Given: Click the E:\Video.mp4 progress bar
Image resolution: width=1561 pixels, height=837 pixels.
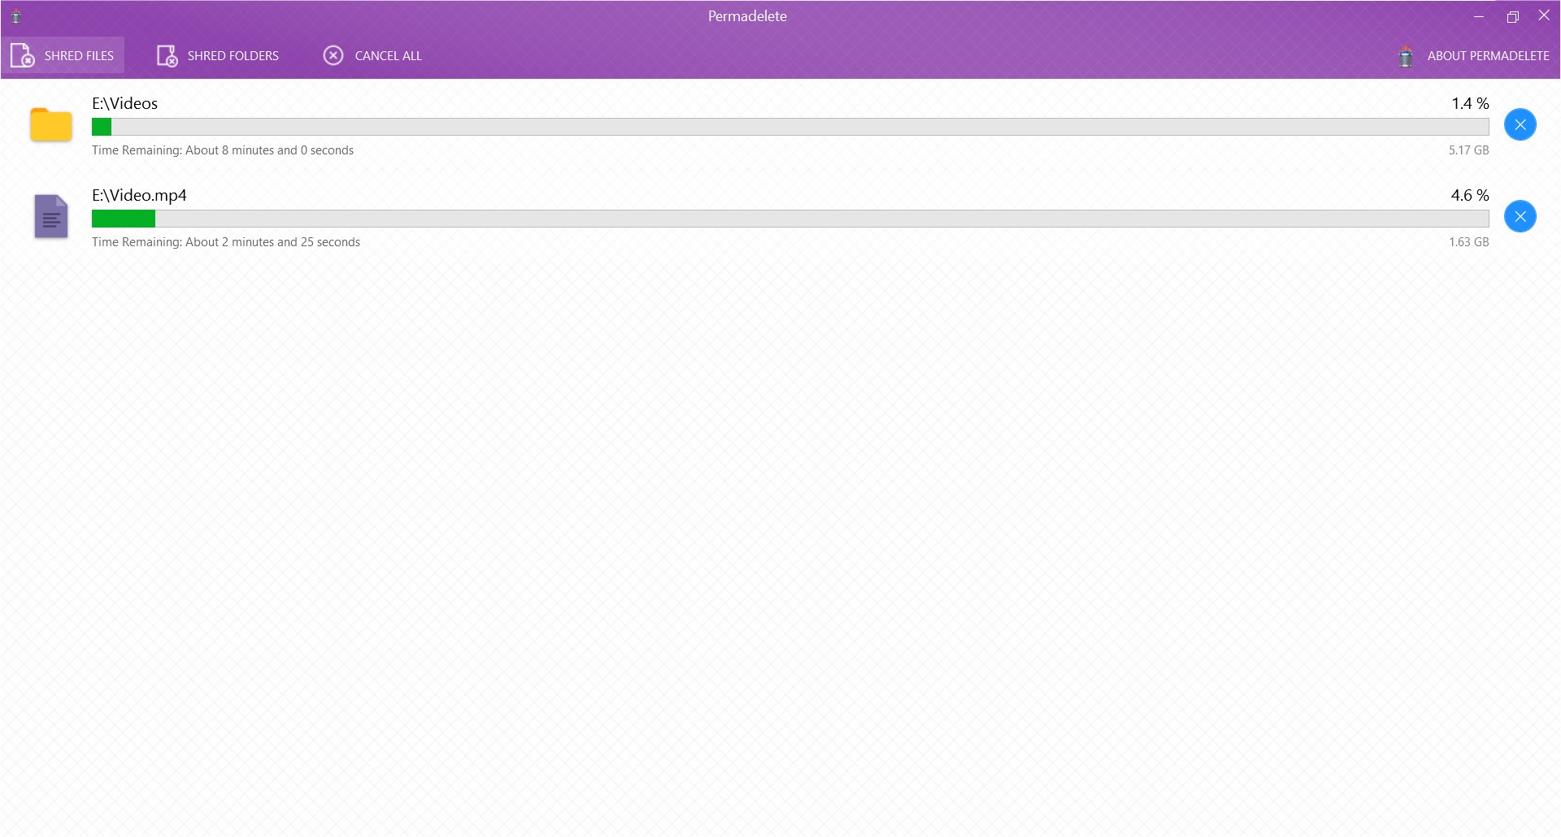Looking at the screenshot, I should coord(790,219).
